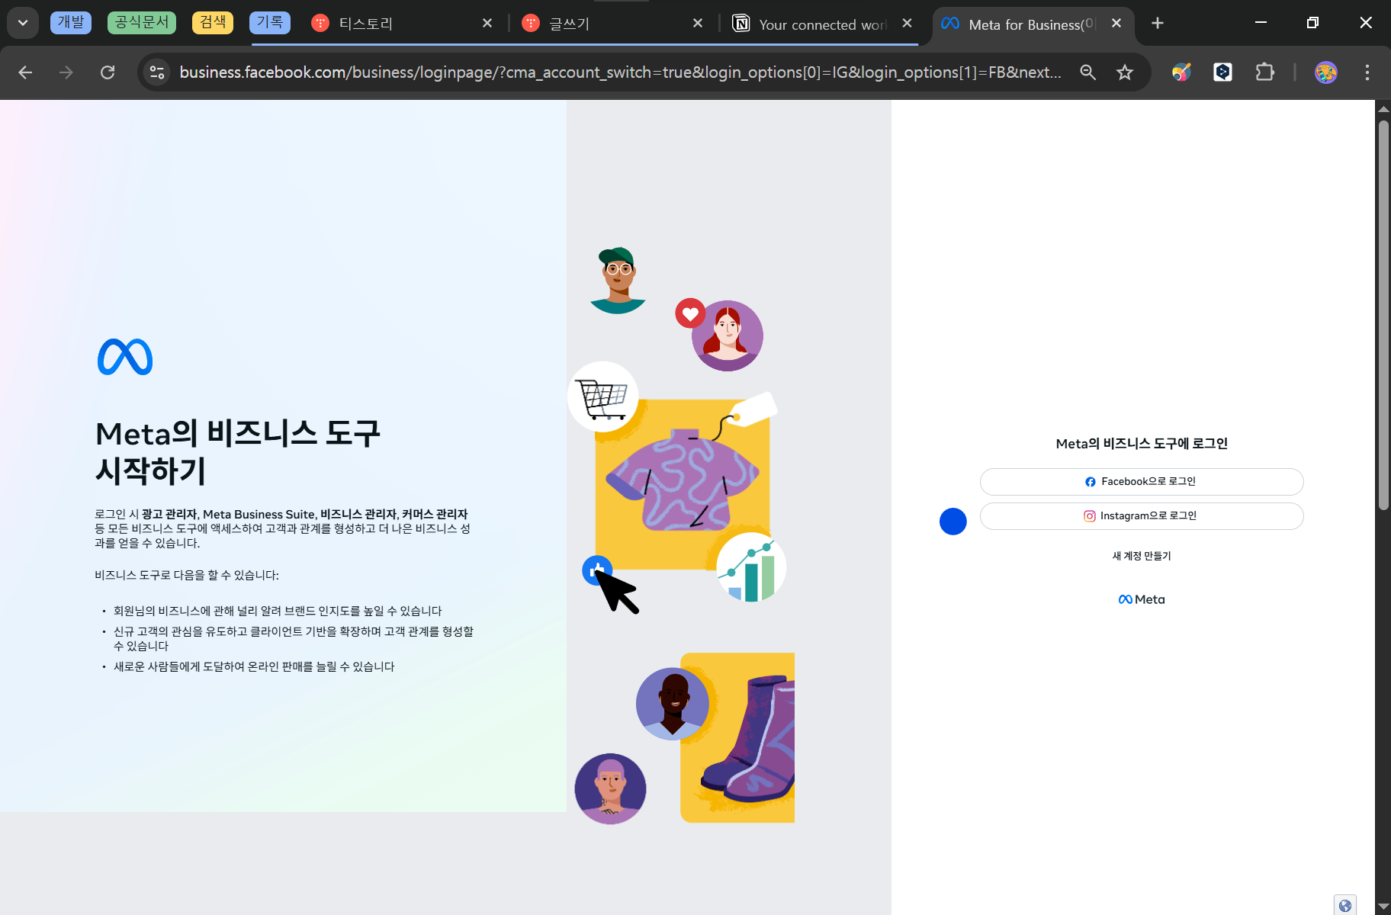Click the scrollbar up arrow
Viewport: 1391px width, 915px height.
(x=1383, y=109)
